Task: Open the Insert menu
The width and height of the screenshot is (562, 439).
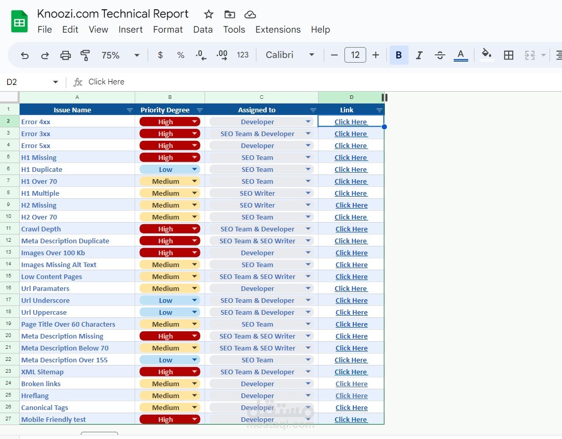Action: tap(131, 30)
